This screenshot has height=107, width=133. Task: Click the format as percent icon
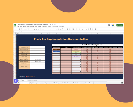32,29
